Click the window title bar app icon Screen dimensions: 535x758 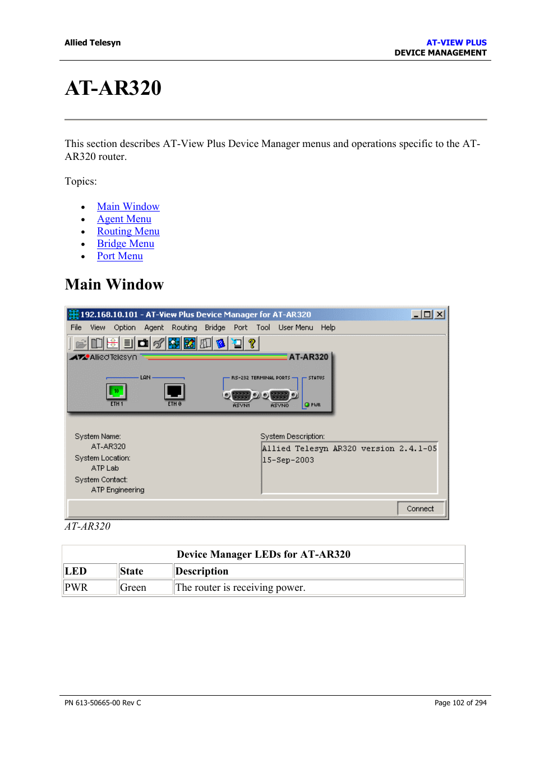[x=73, y=314]
